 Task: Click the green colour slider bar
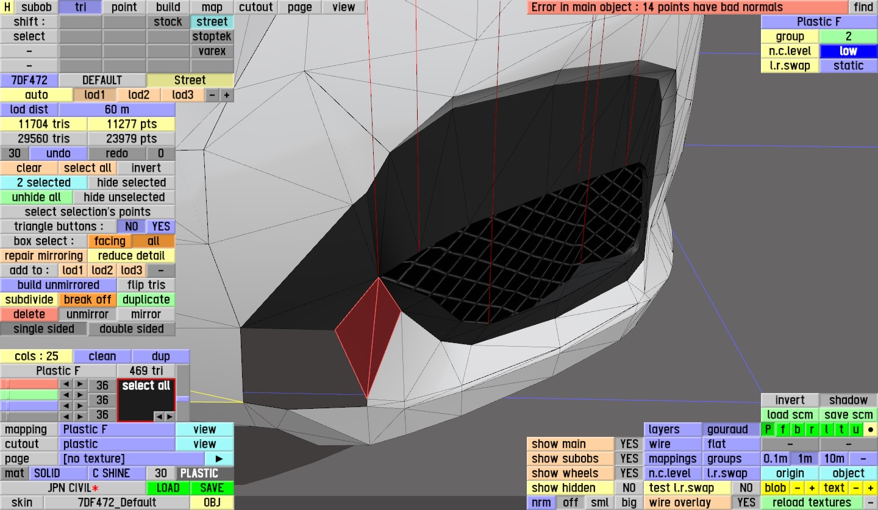[29, 395]
